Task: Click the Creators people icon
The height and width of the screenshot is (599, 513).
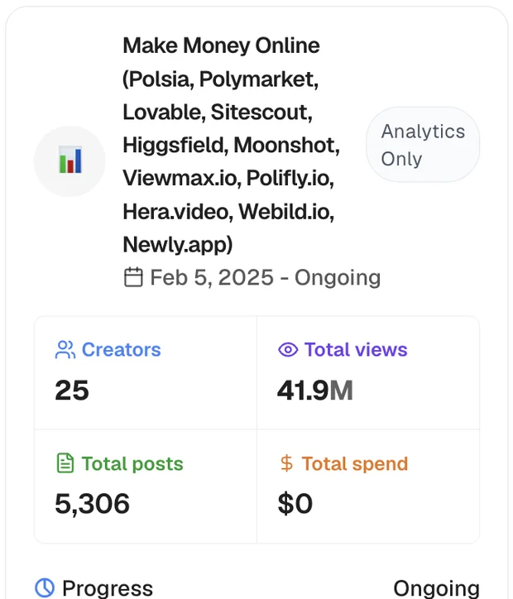Action: [x=65, y=349]
